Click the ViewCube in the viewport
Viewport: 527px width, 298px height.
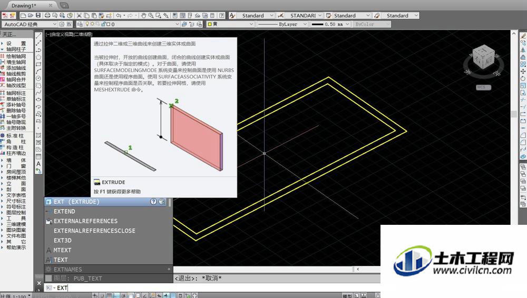point(483,58)
